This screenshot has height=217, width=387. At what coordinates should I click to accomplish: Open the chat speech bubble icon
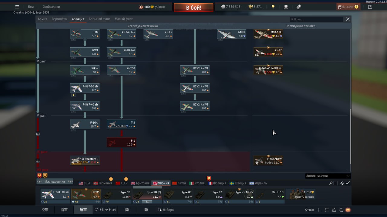pyautogui.click(x=341, y=210)
